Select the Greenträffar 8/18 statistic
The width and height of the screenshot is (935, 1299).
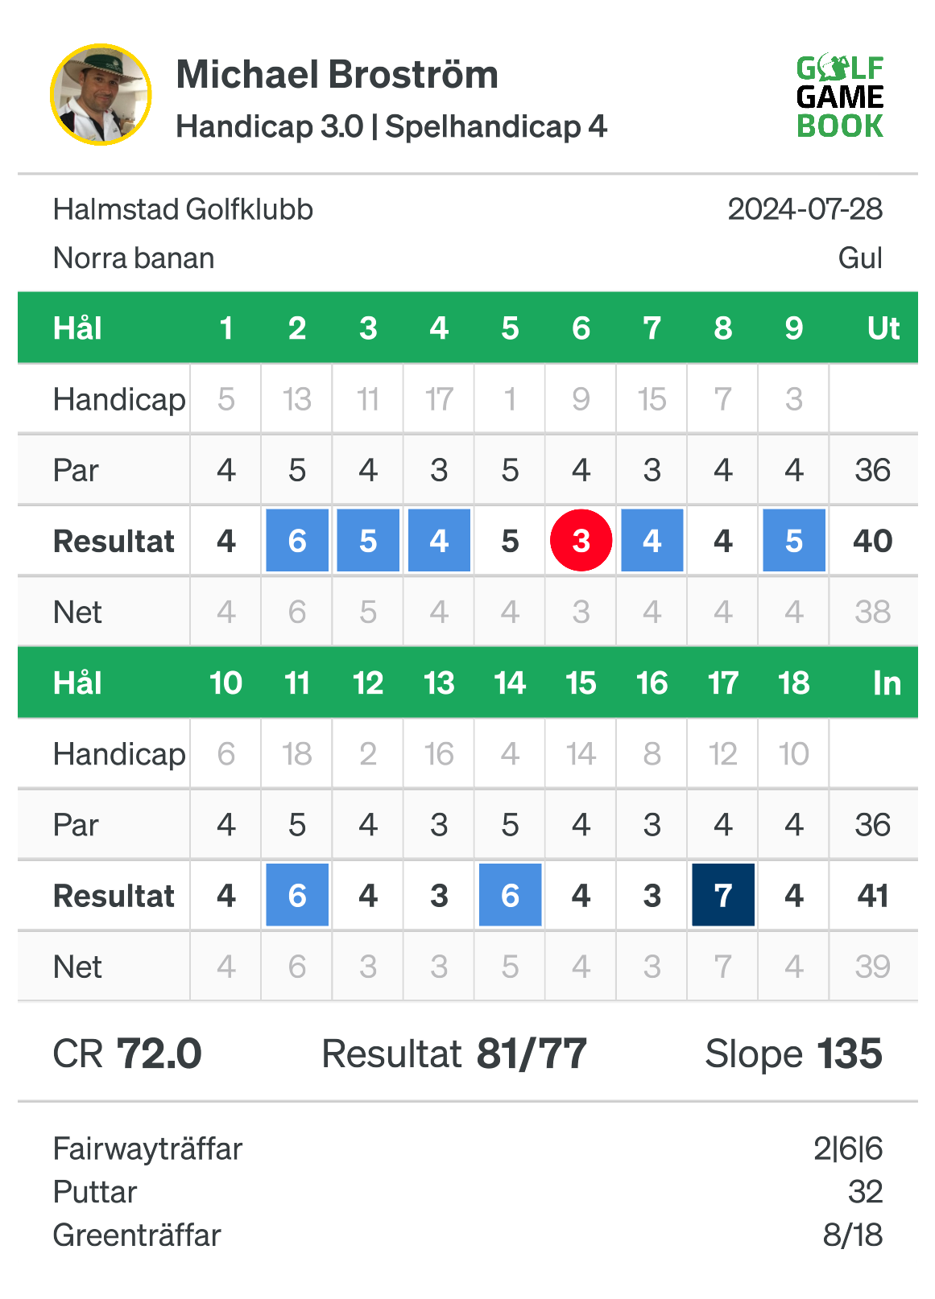[467, 1235]
